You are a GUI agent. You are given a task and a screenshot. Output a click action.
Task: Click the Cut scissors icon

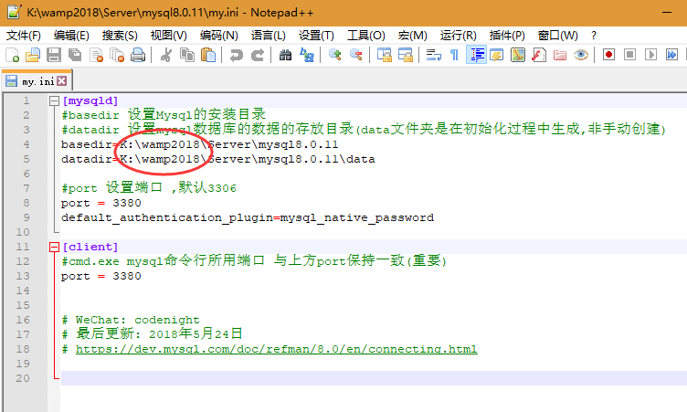[x=166, y=55]
